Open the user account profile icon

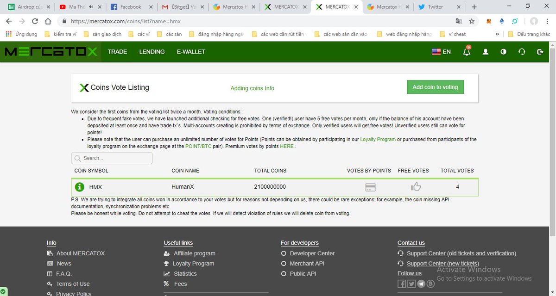coord(486,52)
